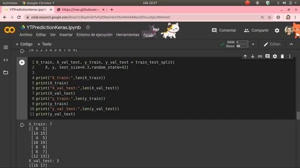Open the Insertar menu
The width and height of the screenshot is (300, 168).
(x=66, y=35)
